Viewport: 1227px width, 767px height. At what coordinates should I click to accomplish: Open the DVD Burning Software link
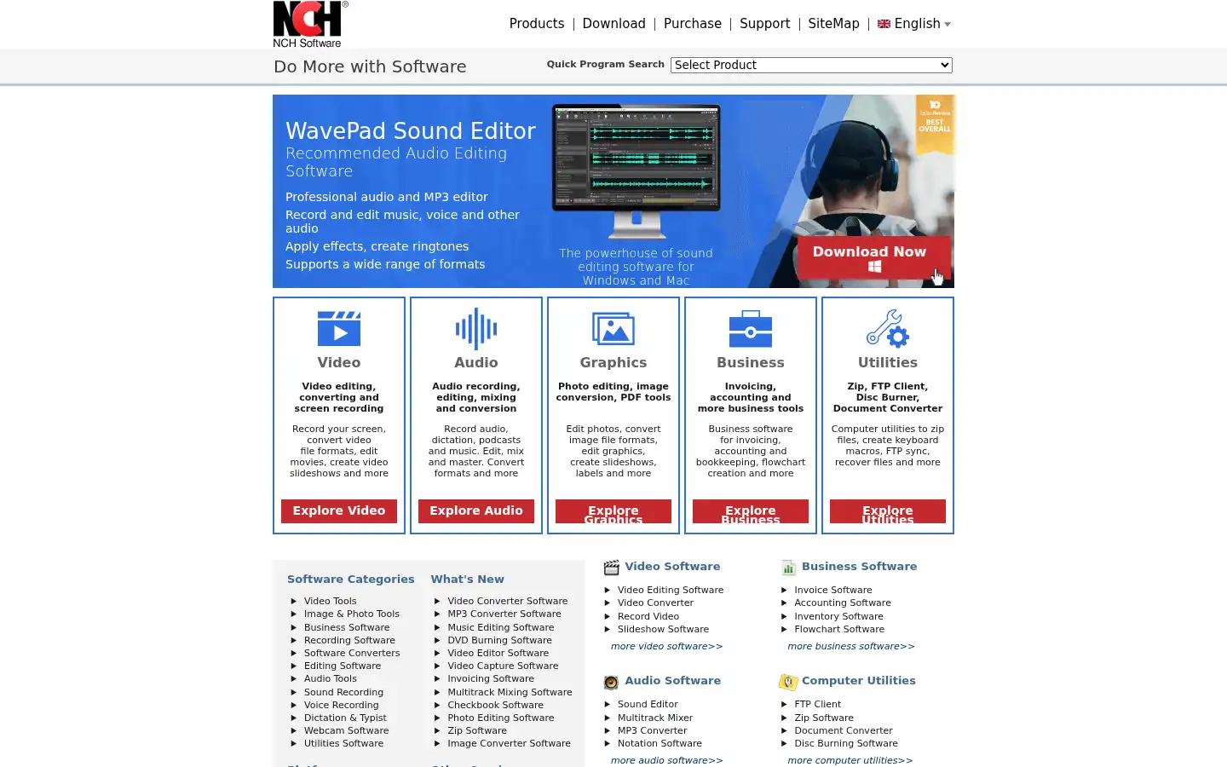500,641
